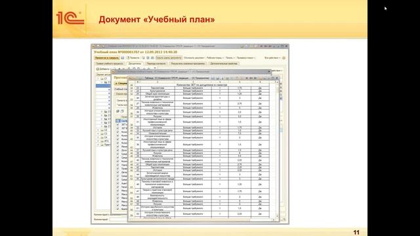The width and height of the screenshot is (420, 236).
Task: Collapse the С1 tree node
Action: click(x=98, y=79)
